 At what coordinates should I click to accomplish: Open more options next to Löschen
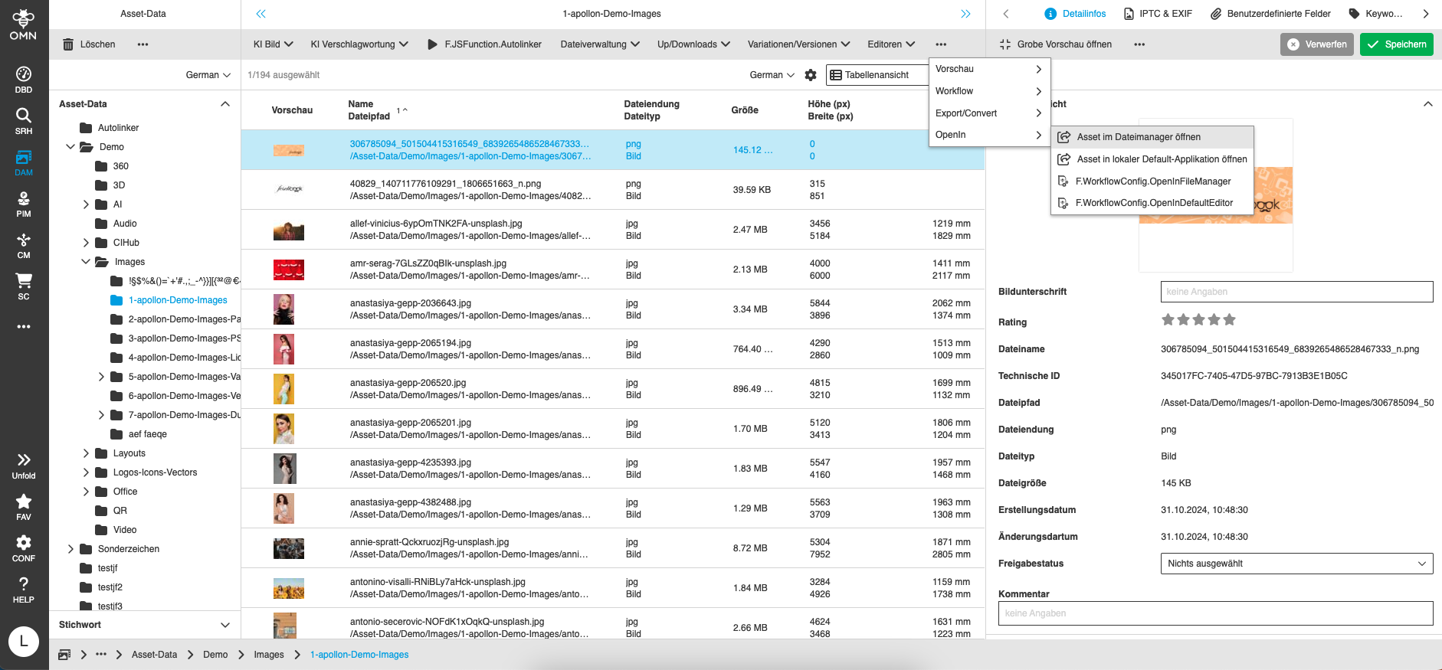click(x=143, y=44)
